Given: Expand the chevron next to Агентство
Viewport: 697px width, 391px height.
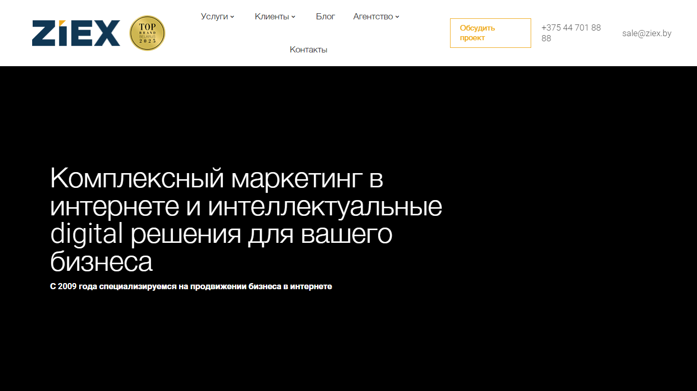Looking at the screenshot, I should click(397, 17).
